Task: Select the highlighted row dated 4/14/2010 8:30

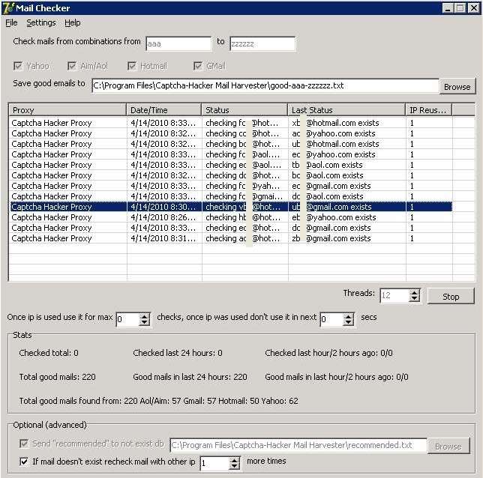Action: click(231, 207)
